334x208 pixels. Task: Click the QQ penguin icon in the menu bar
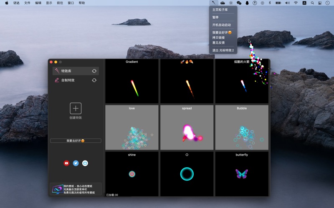[x=247, y=3]
